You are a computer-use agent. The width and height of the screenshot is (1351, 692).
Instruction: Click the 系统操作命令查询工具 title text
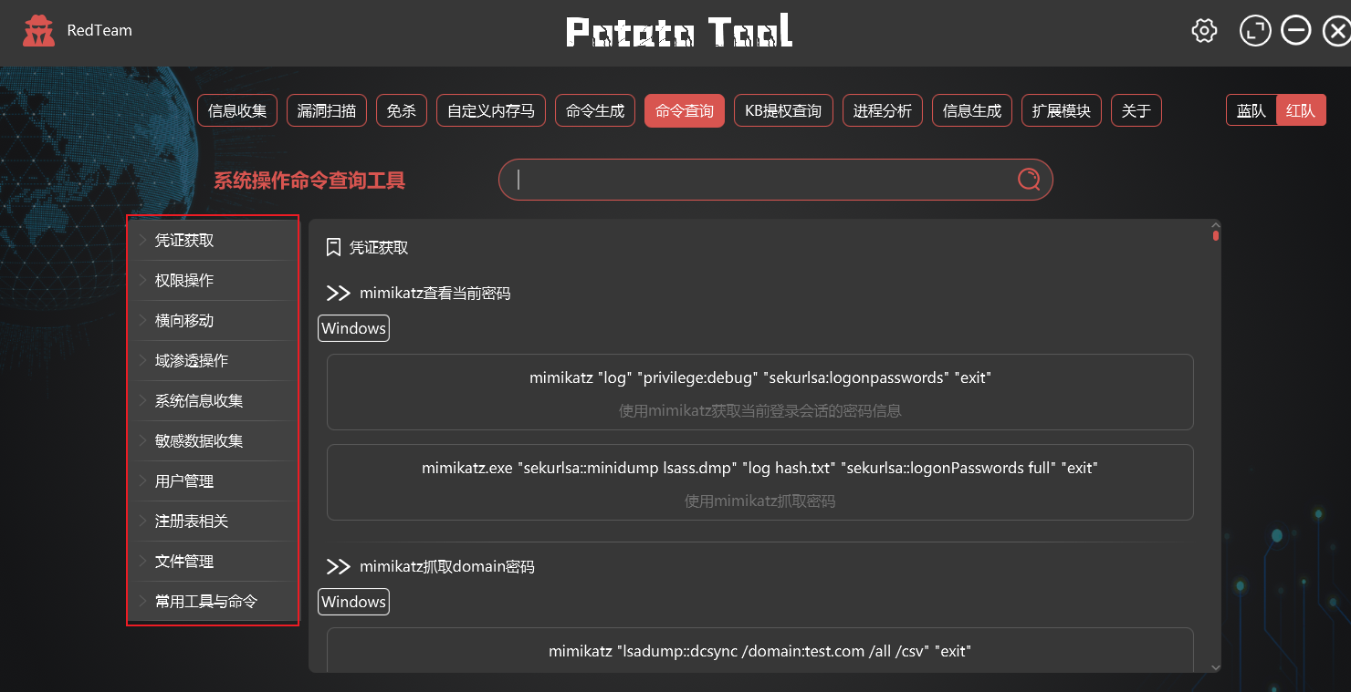coord(309,181)
